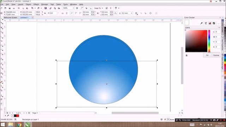Open the Table menu
This screenshot has width=226, height=127.
click(x=59, y=5)
